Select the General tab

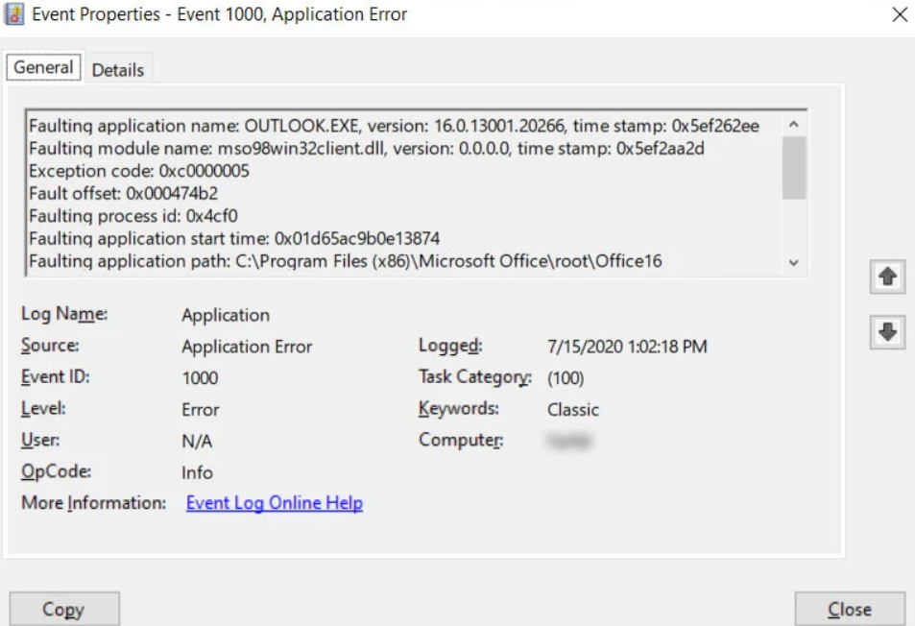point(44,67)
